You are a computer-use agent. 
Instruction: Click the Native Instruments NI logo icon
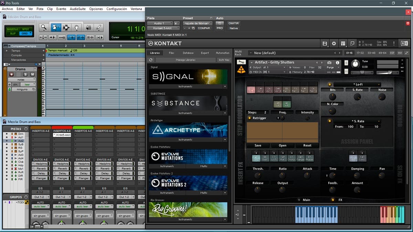pos(404,44)
